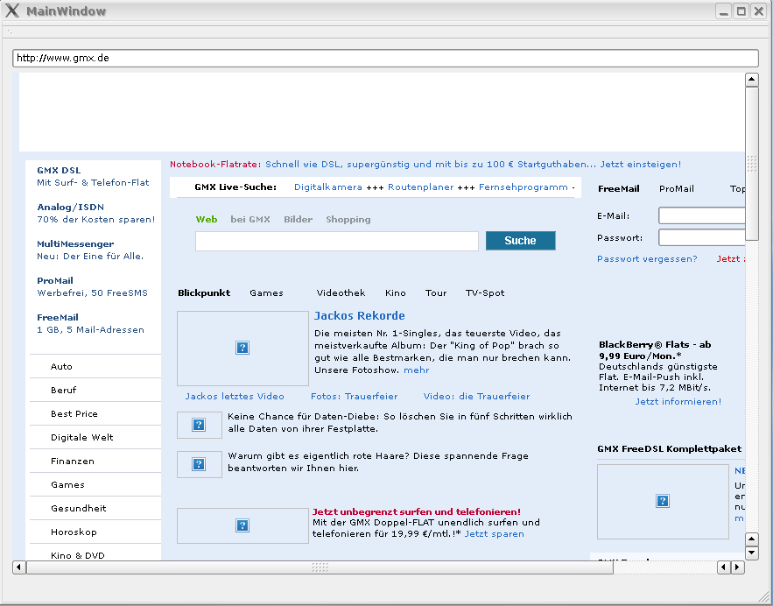
Task: Click the vertical scrollbar thumb
Action: pos(751,164)
